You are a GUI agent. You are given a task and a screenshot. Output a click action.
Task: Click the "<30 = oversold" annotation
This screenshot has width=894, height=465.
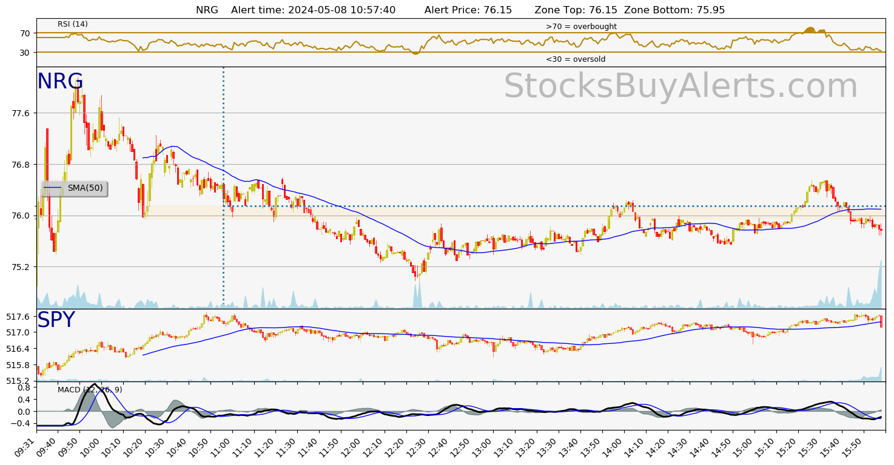tap(575, 59)
